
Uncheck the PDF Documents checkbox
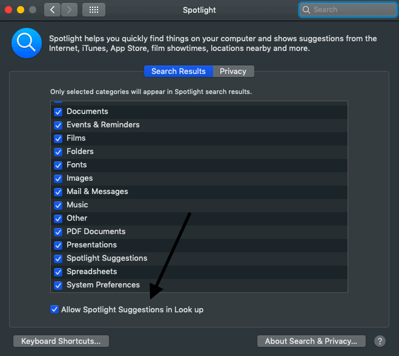pos(58,232)
